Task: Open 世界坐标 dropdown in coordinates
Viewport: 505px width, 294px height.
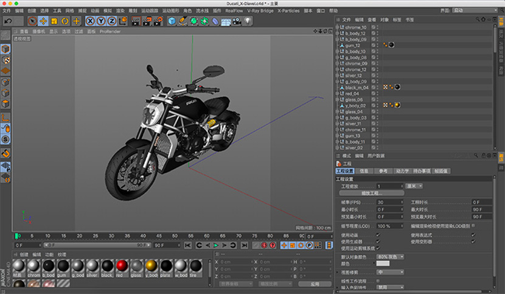Action: [236, 284]
